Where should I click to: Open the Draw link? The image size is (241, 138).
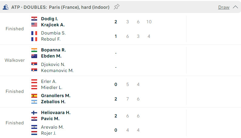coord(224,7)
